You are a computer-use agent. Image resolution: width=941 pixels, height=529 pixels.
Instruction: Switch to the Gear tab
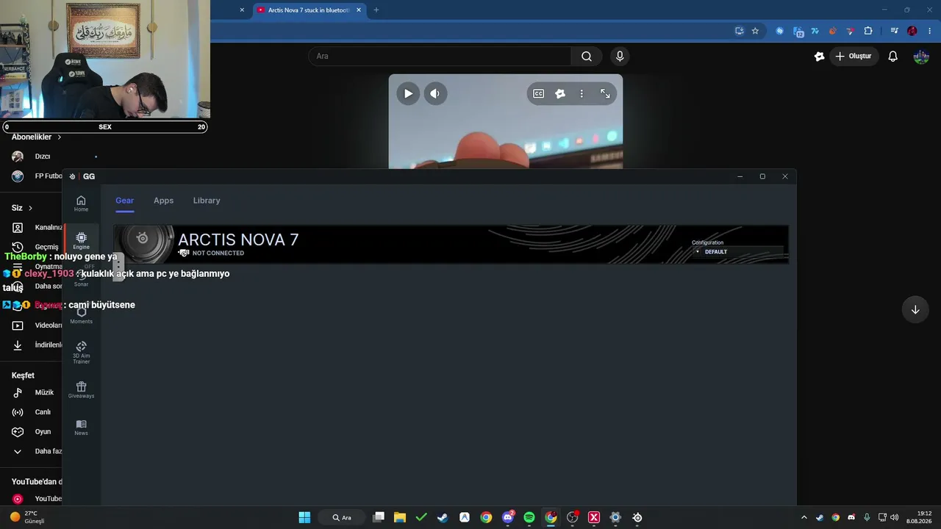(124, 201)
